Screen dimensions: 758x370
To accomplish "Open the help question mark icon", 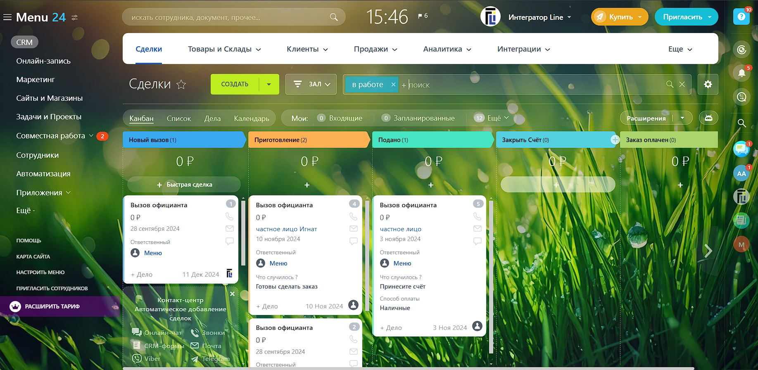I will pyautogui.click(x=741, y=17).
